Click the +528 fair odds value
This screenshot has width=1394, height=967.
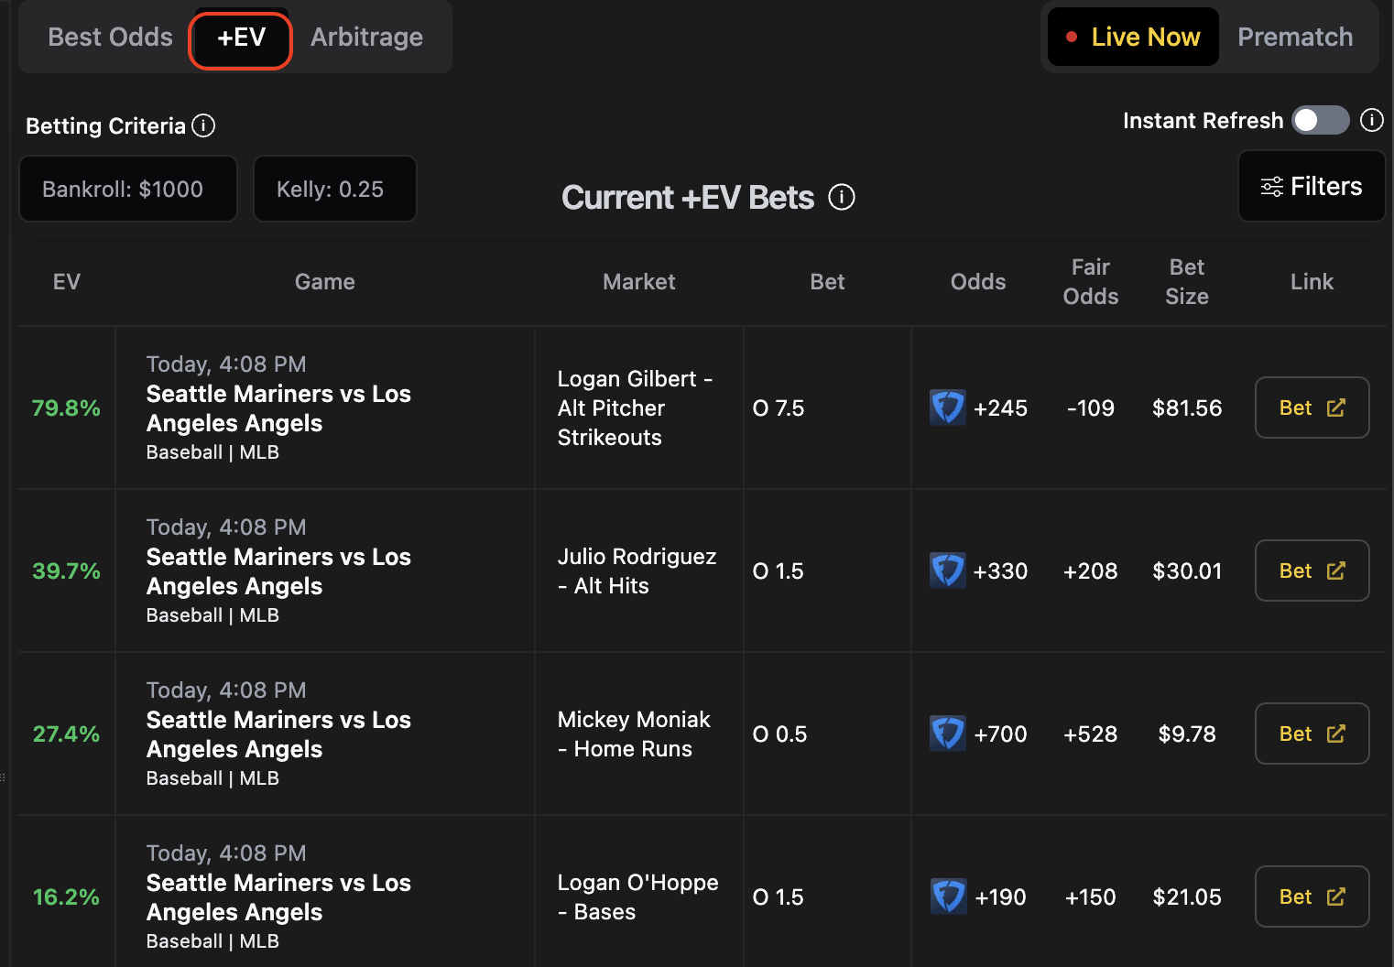tap(1090, 733)
